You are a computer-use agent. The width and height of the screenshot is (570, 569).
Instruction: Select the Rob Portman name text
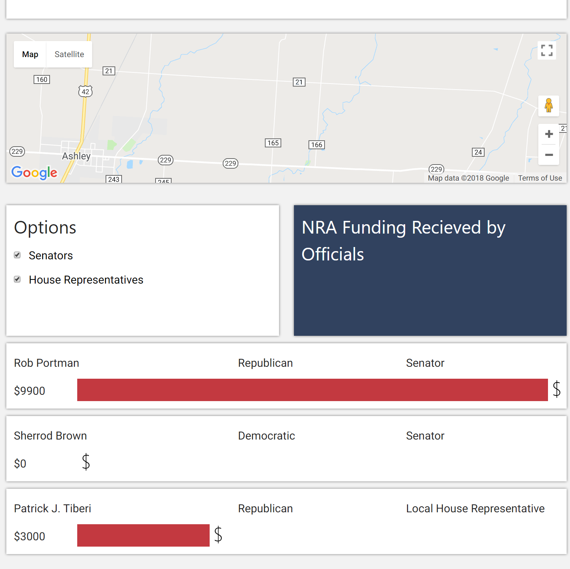pos(47,363)
